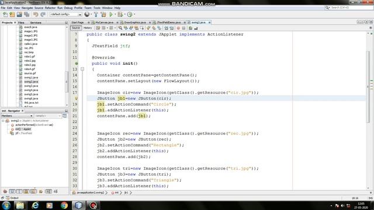The width and height of the screenshot is (374, 210).
Task: Click the Shift Line Right icon
Action: (171, 28)
